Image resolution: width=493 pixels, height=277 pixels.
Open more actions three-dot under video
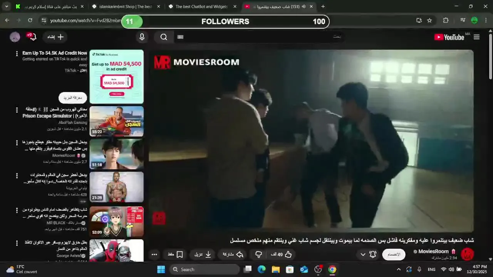pos(154,254)
